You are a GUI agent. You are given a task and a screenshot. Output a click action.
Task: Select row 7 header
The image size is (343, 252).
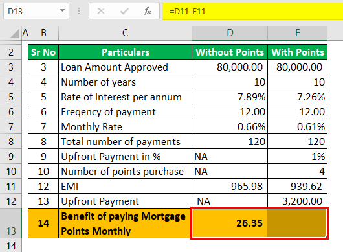[11, 126]
